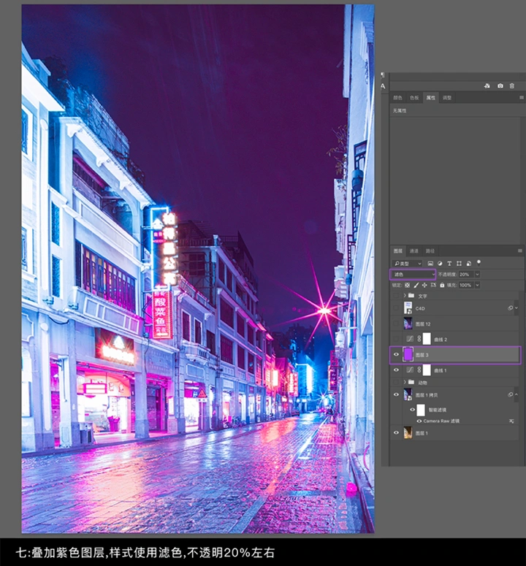Click the lock image pixels brush icon

(x=416, y=285)
